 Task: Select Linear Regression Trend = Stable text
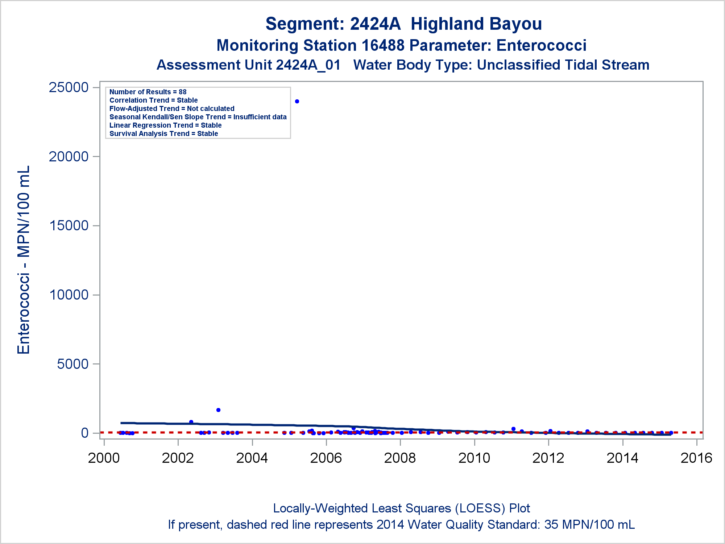point(165,125)
